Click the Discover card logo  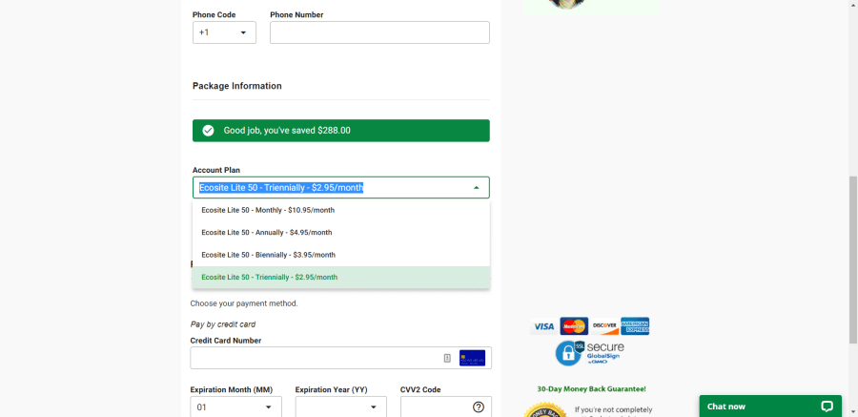click(604, 326)
